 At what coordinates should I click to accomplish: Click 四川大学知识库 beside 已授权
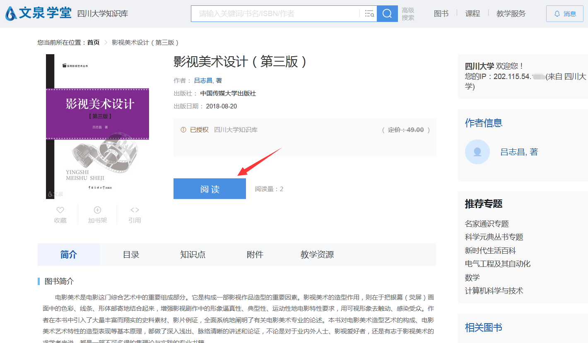coord(236,130)
